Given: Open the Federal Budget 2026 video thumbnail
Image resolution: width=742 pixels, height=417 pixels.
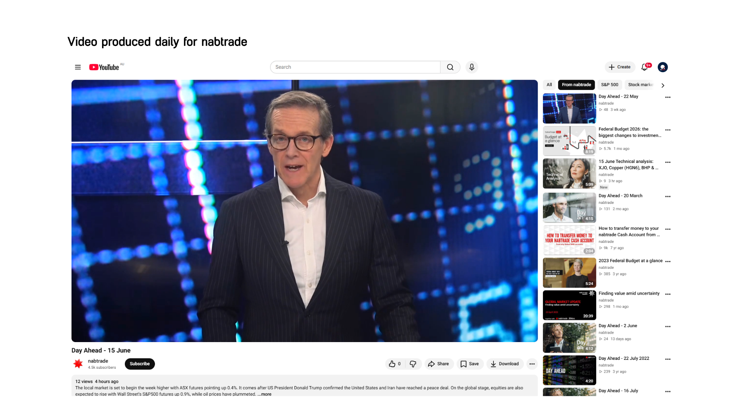Looking at the screenshot, I should pos(569,141).
